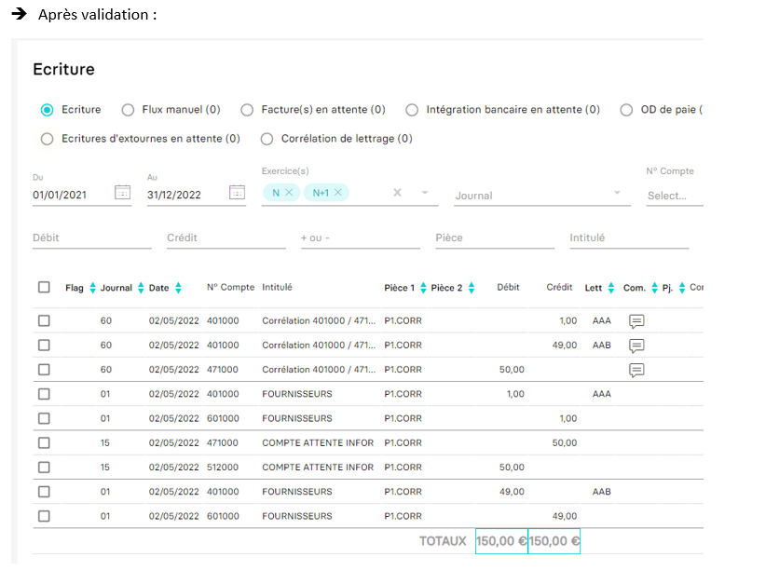This screenshot has width=766, height=570.
Task: Sort table by Journal column
Action: (141, 288)
